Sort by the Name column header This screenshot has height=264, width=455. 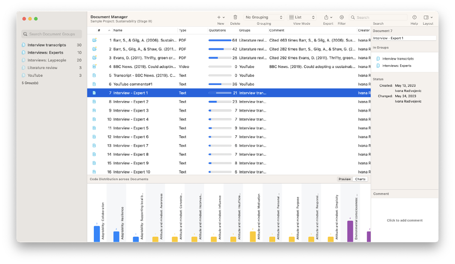click(118, 30)
